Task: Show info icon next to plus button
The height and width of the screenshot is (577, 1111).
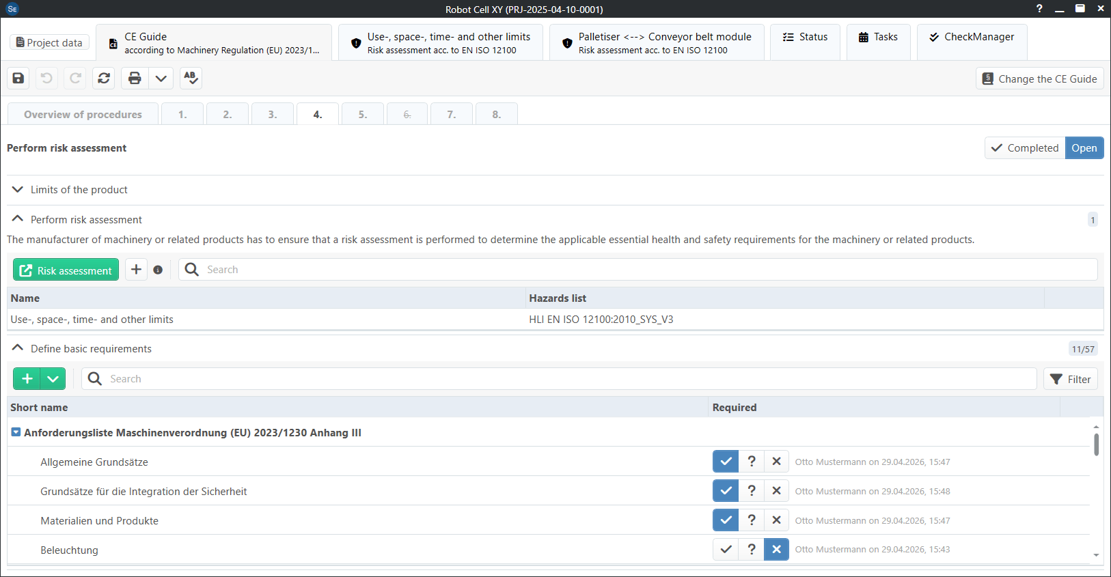Action: pos(158,270)
